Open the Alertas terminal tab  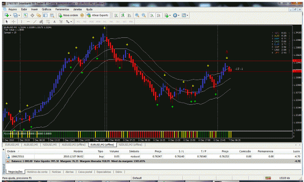(x=70, y=172)
